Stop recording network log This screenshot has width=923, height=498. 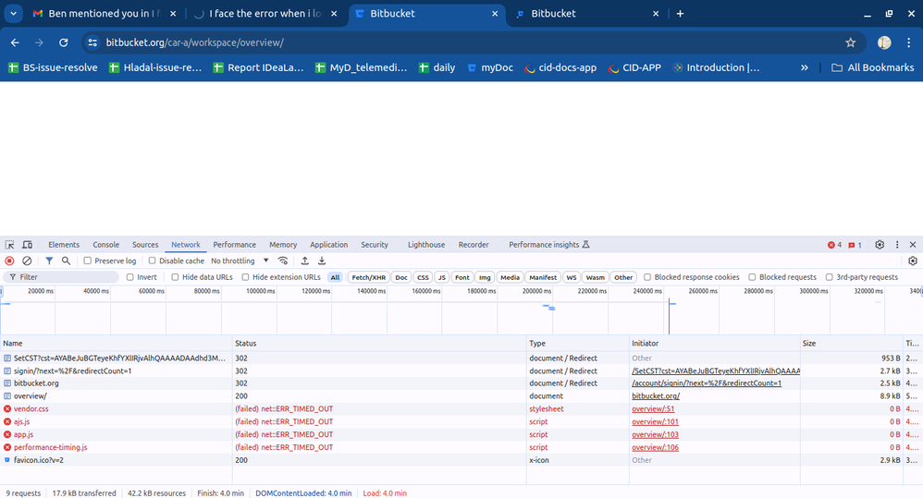(x=9, y=261)
